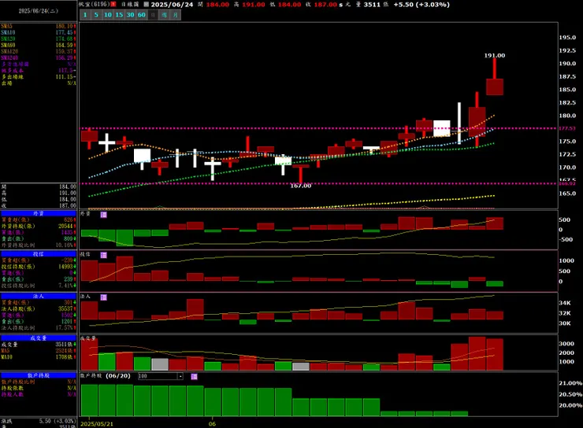The height and width of the screenshot is (428, 583).
Task: Click the 法人 blue panel header
Action: click(39, 297)
